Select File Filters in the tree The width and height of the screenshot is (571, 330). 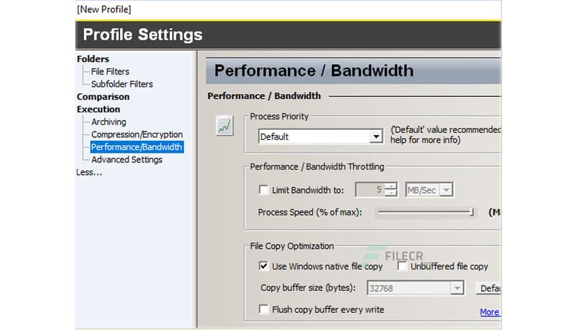coord(110,72)
